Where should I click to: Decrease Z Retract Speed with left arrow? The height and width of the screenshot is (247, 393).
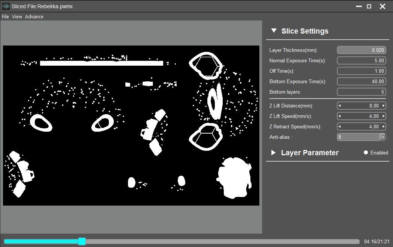(339, 126)
